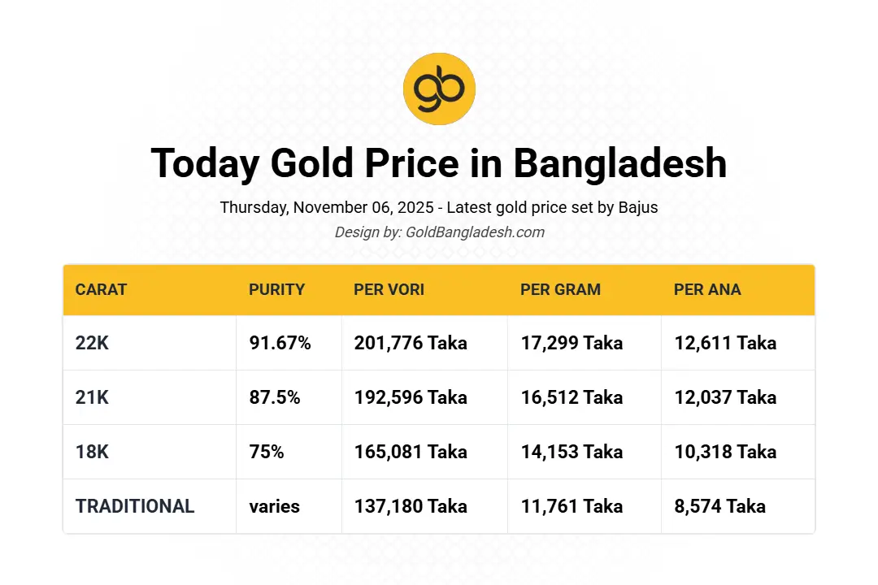
Task: Click the 91.67% purity value
Action: pos(280,343)
